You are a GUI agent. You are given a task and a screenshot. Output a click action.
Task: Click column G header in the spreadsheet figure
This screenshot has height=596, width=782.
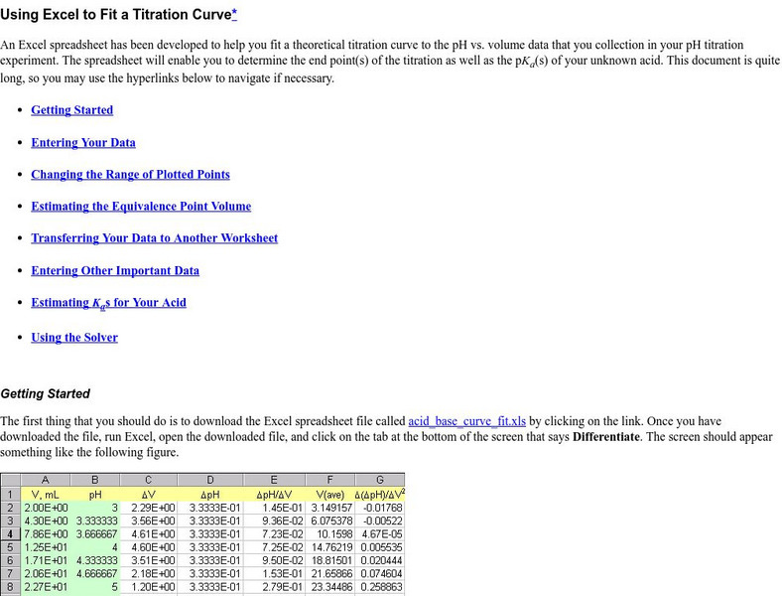click(380, 480)
